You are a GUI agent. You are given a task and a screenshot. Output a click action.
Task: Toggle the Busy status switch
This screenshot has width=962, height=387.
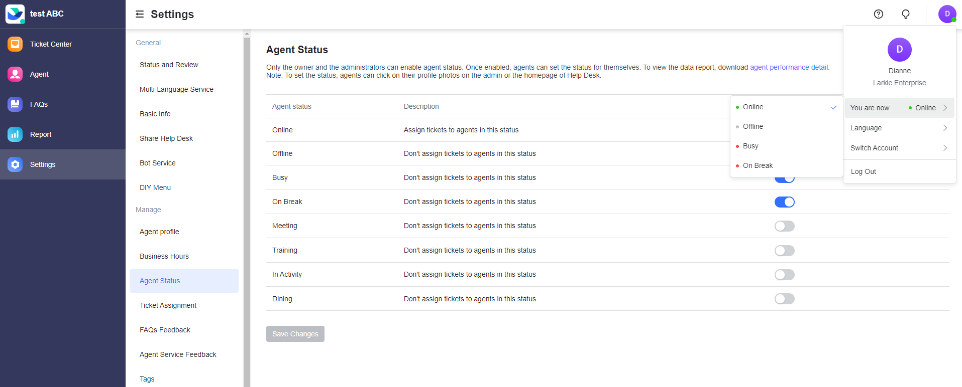pos(785,179)
